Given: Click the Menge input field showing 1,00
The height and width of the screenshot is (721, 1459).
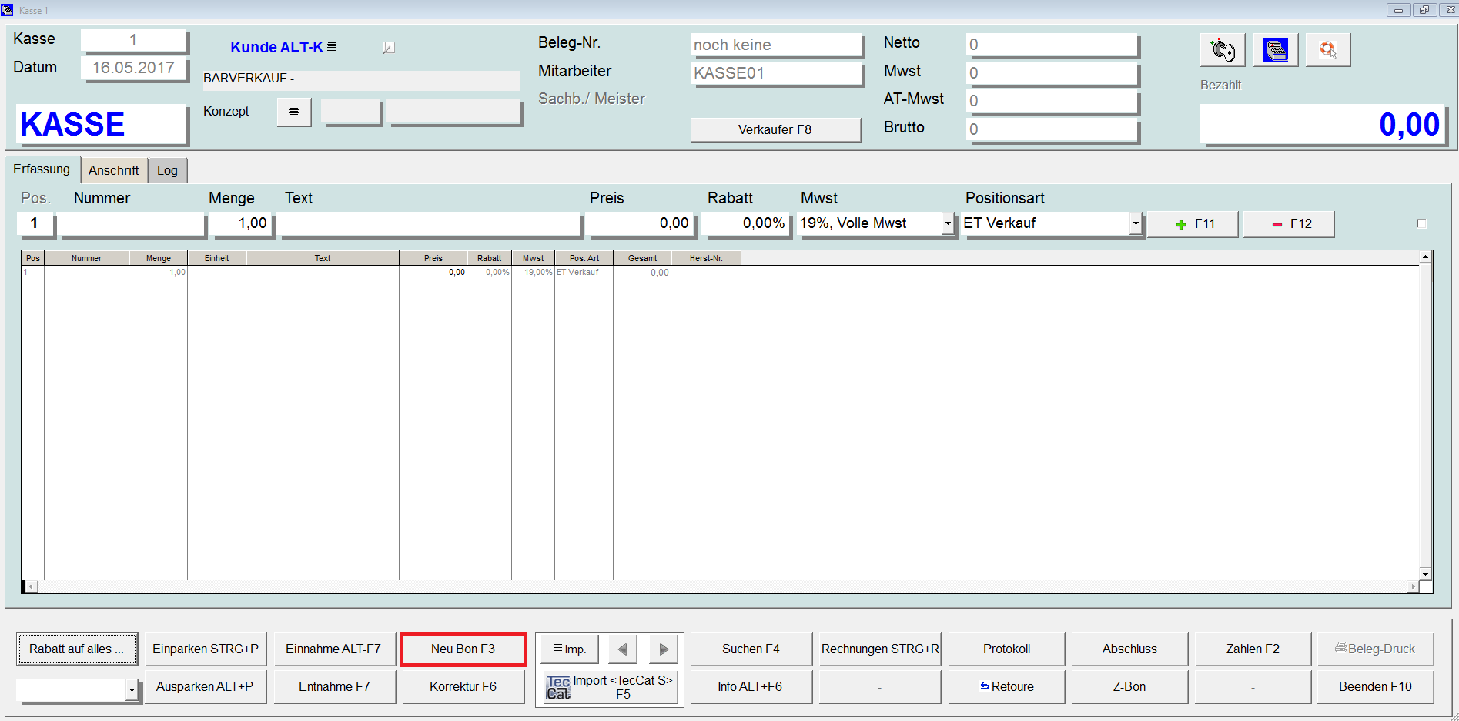Looking at the screenshot, I should (x=241, y=224).
